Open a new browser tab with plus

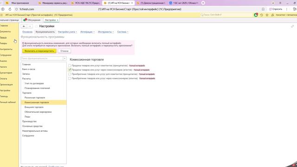tap(203, 3)
